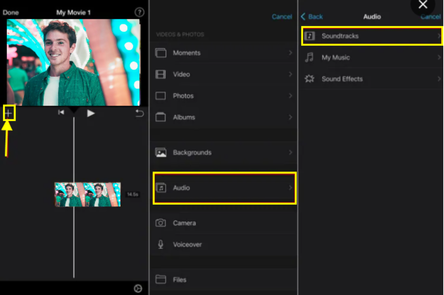This screenshot has width=444, height=295.
Task: Cancel the Audio panel
Action: click(x=430, y=17)
